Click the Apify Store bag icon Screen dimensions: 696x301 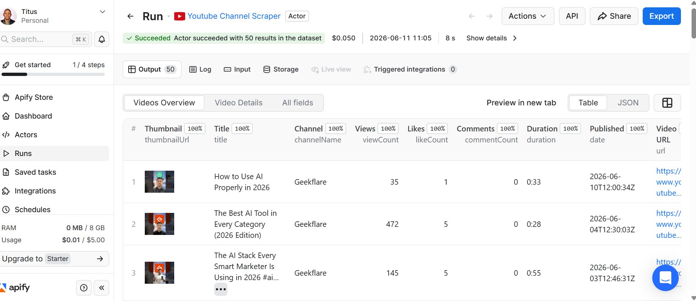(x=6, y=97)
